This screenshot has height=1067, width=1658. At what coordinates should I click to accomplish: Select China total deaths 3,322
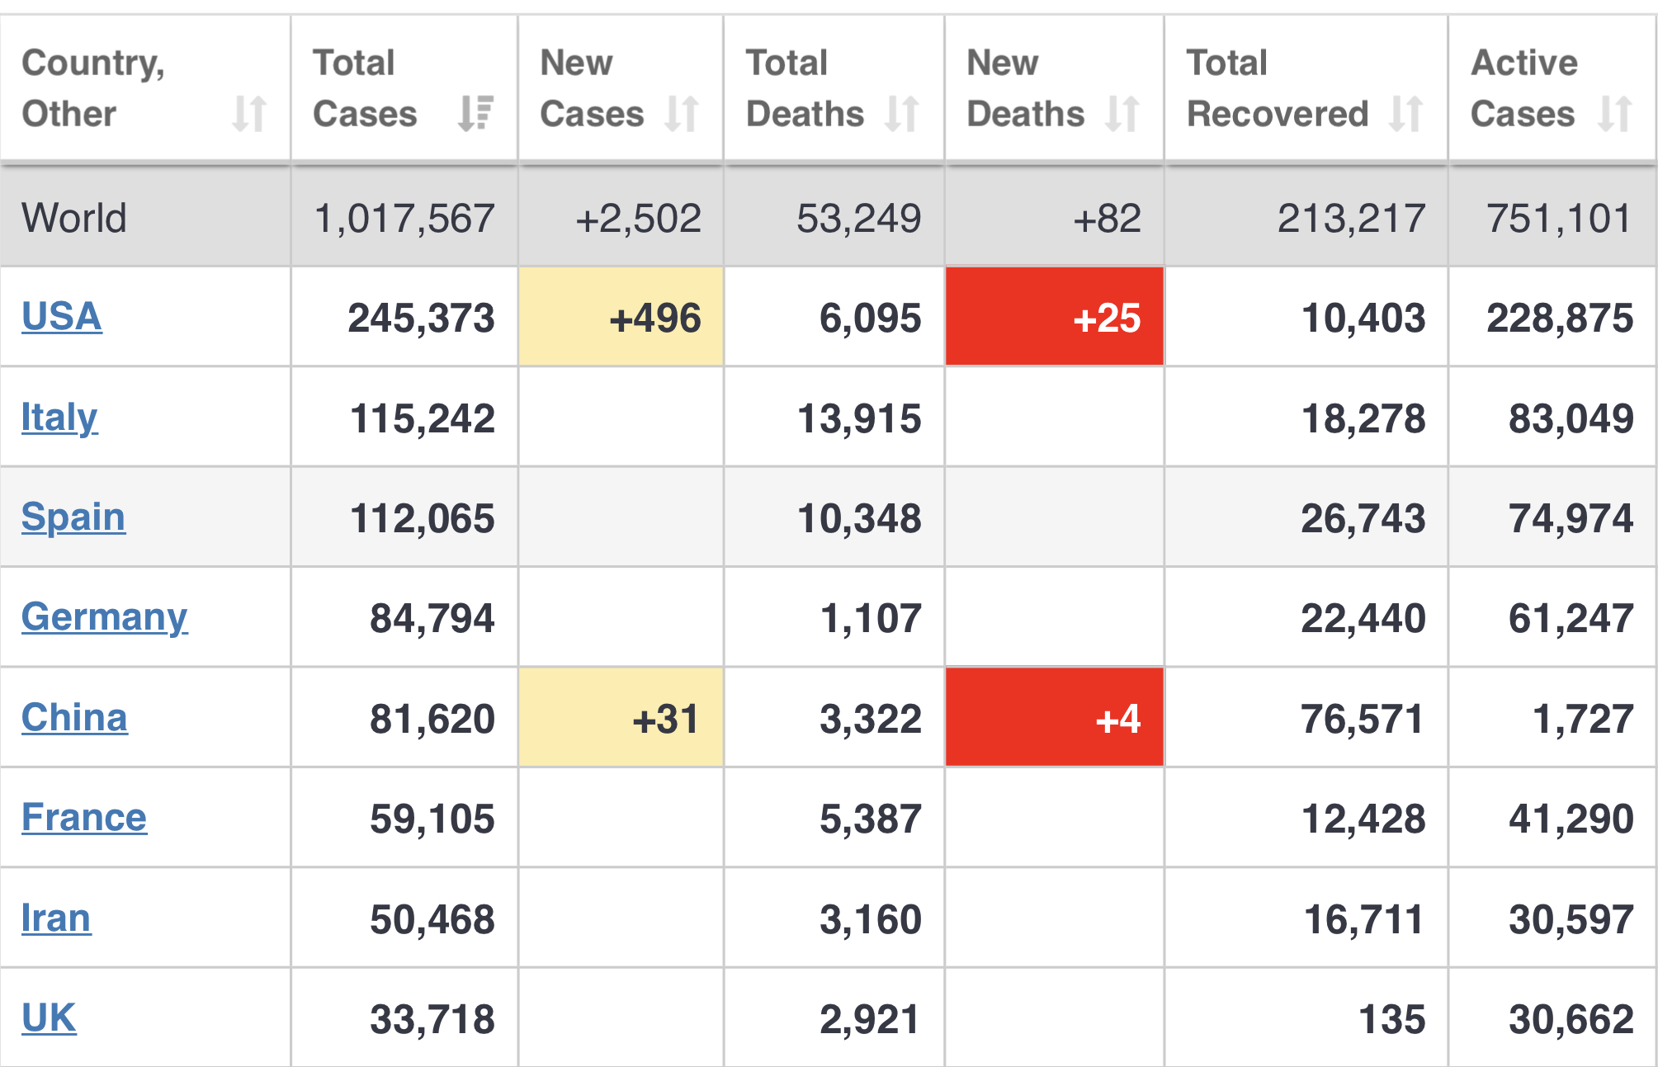click(871, 720)
